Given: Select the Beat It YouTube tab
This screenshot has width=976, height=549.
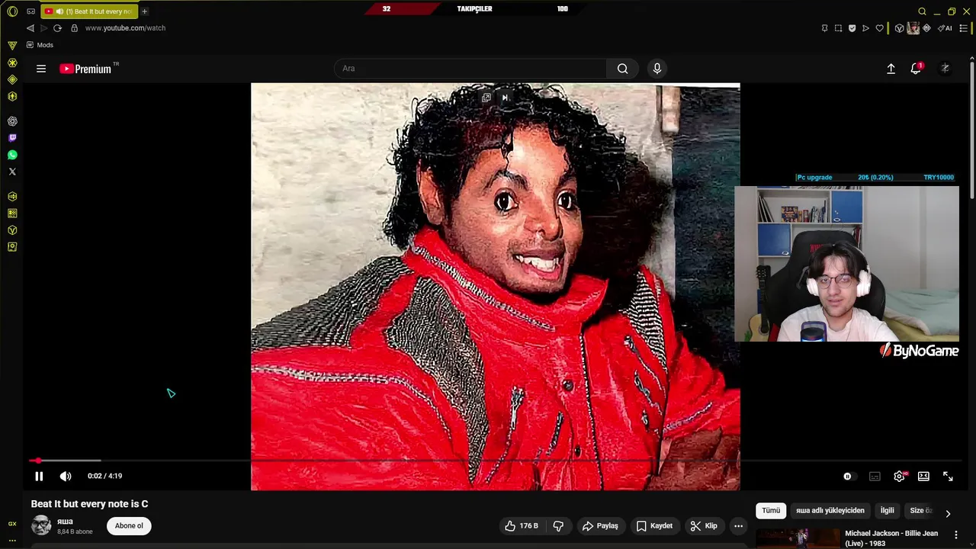Looking at the screenshot, I should 91,11.
